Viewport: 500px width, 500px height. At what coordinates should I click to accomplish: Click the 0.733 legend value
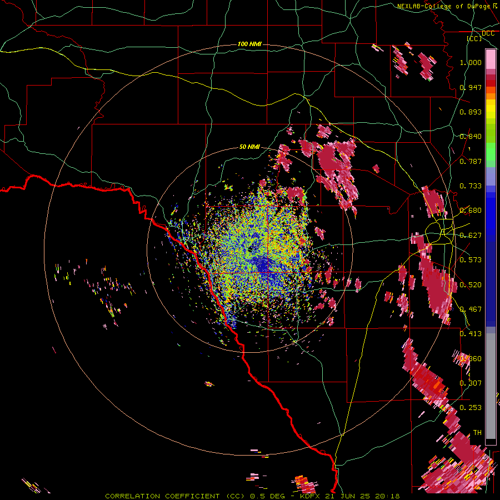pyautogui.click(x=471, y=186)
